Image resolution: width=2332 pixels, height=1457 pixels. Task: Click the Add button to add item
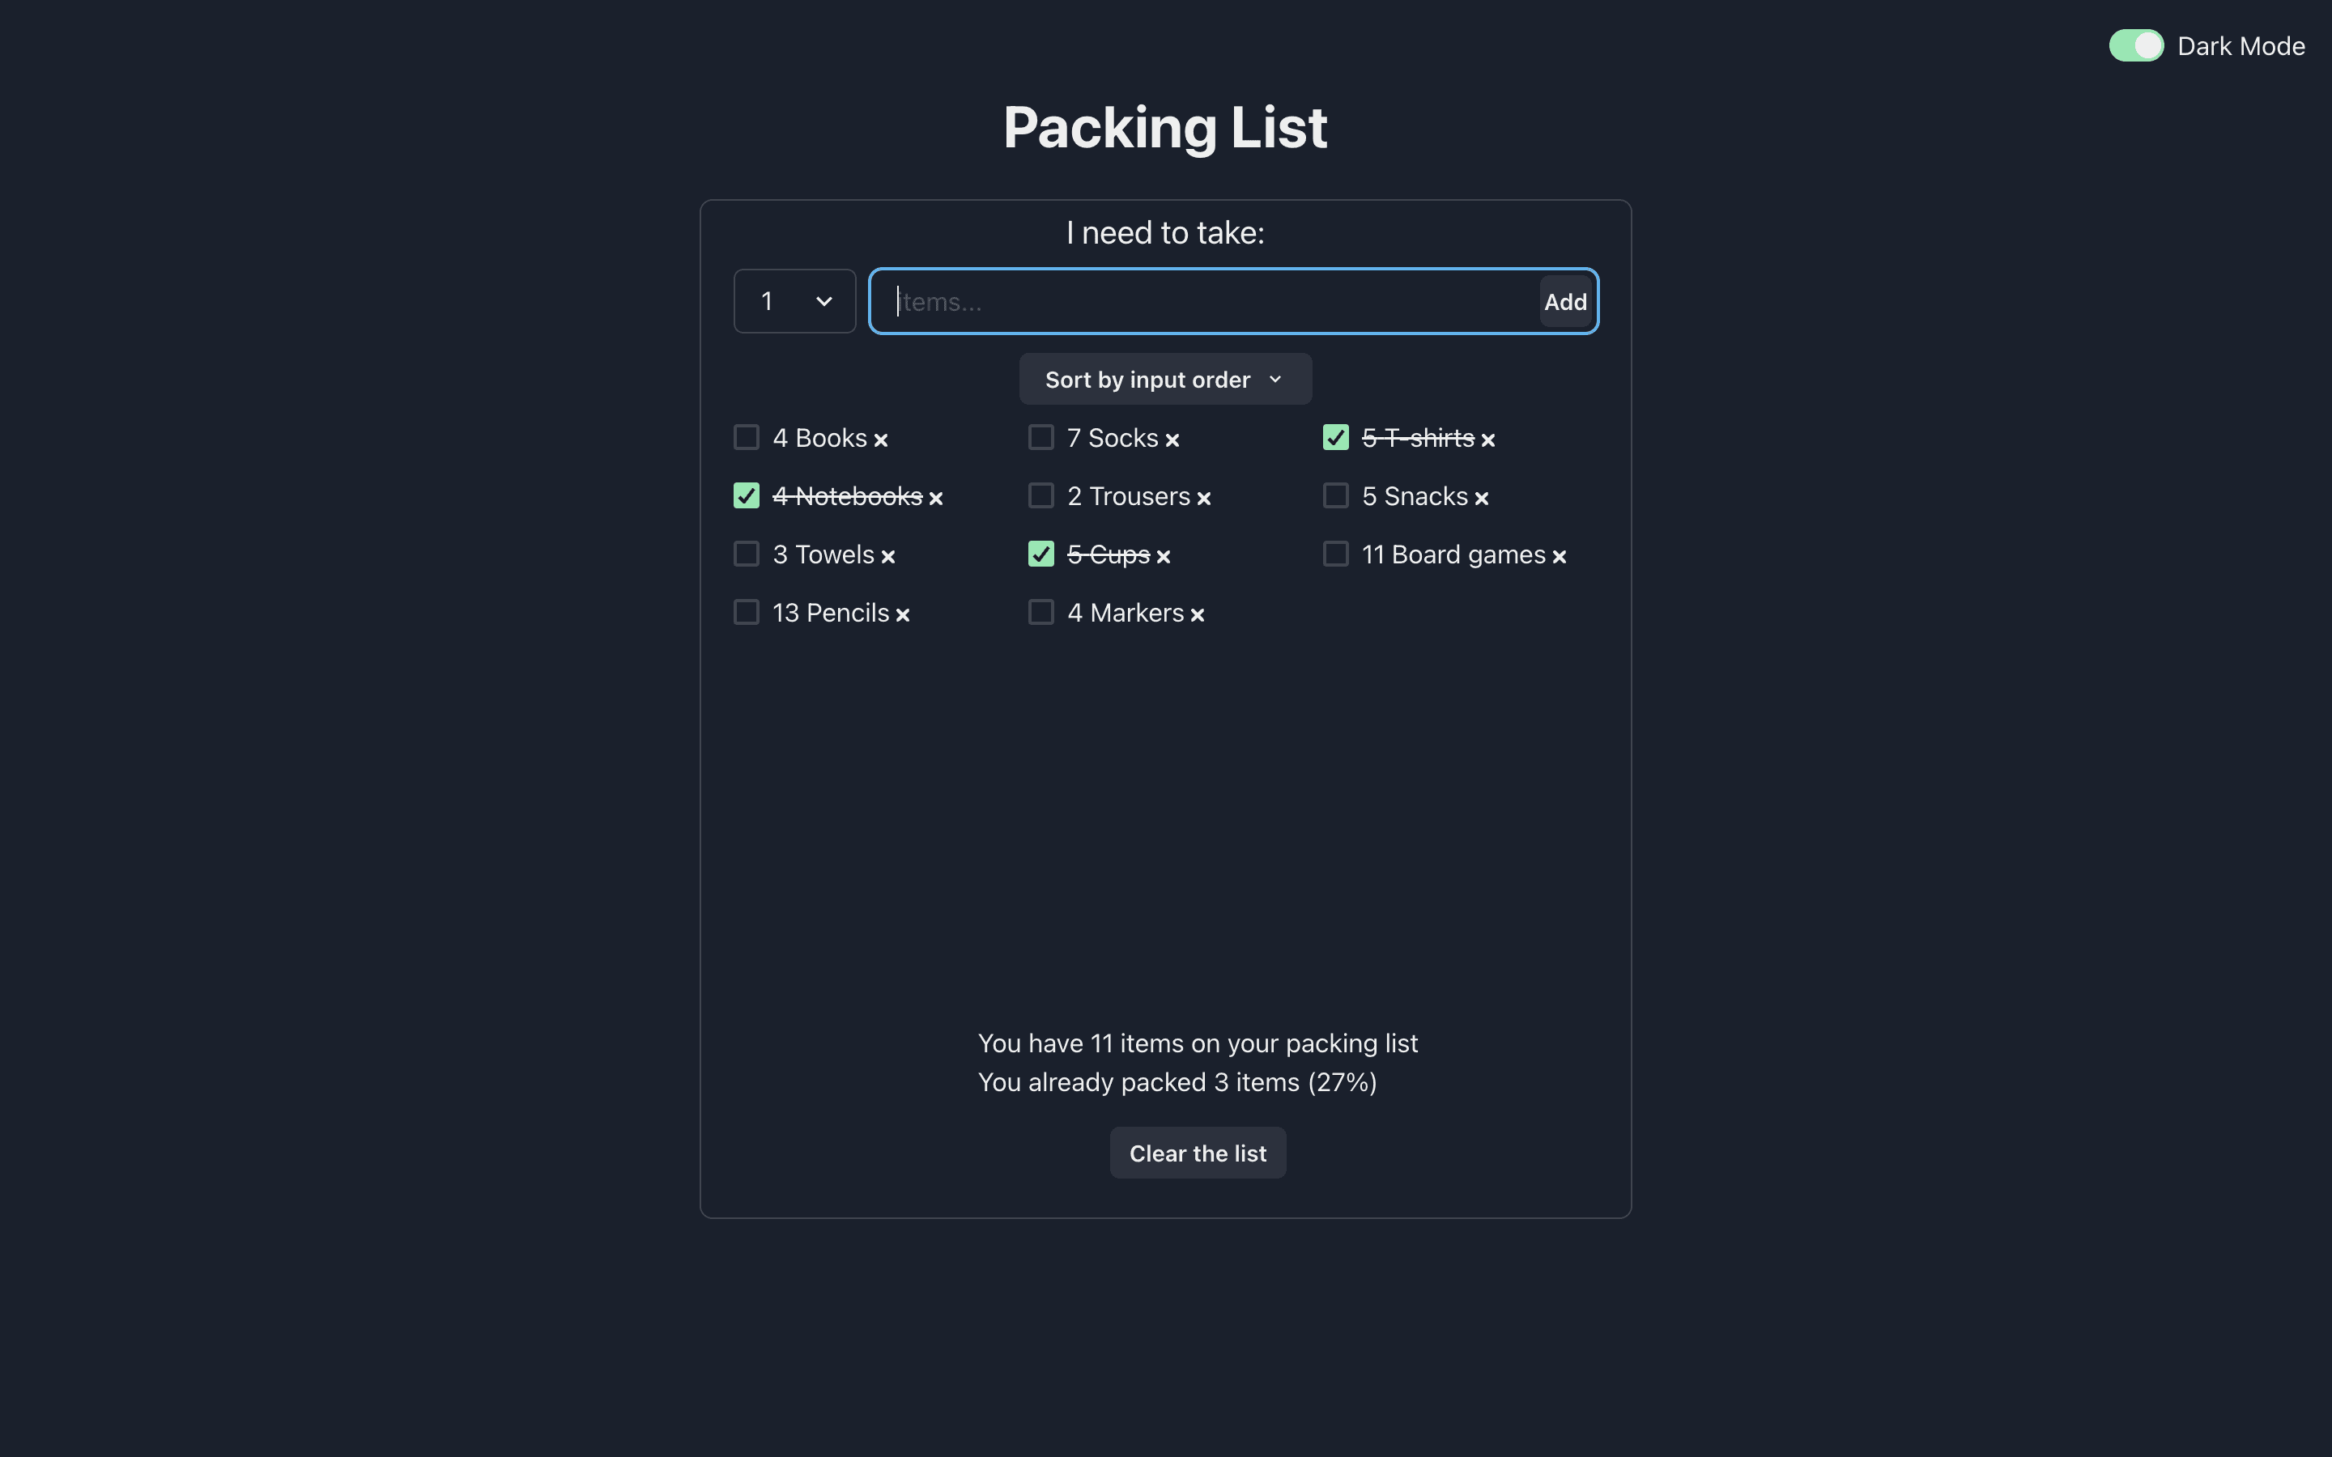click(x=1564, y=300)
